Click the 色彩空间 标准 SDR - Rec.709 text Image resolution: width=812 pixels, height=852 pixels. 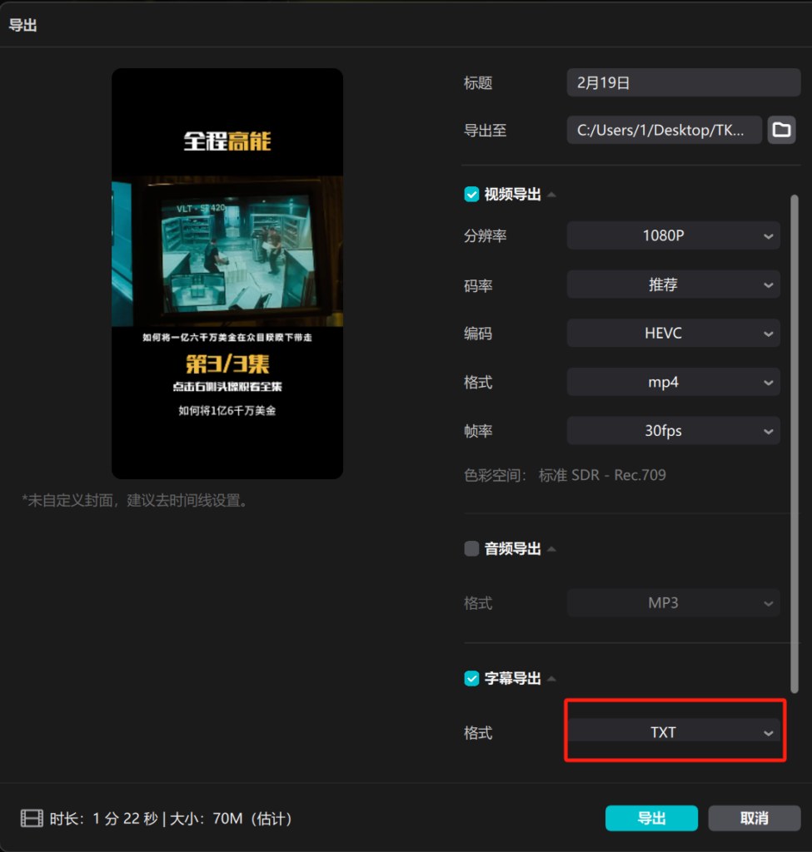tap(565, 475)
